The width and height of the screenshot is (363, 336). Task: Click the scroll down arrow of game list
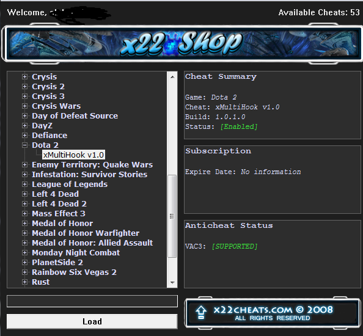click(x=172, y=282)
